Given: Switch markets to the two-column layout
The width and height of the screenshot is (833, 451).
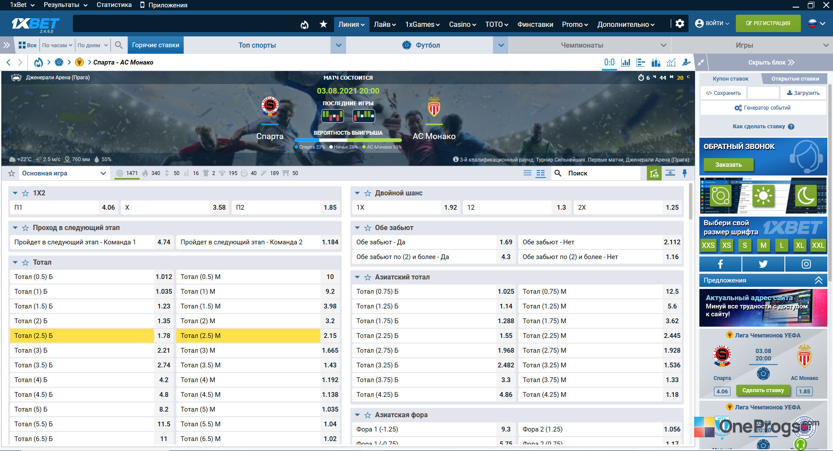Looking at the screenshot, I should (541, 173).
